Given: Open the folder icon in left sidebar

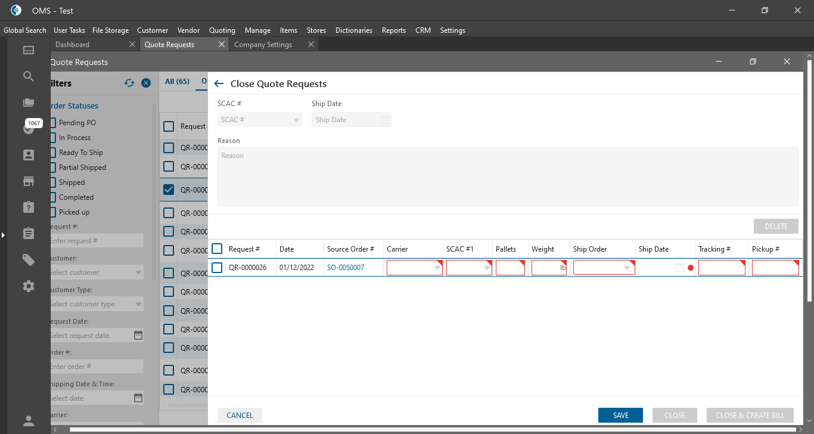Looking at the screenshot, I should pyautogui.click(x=29, y=103).
